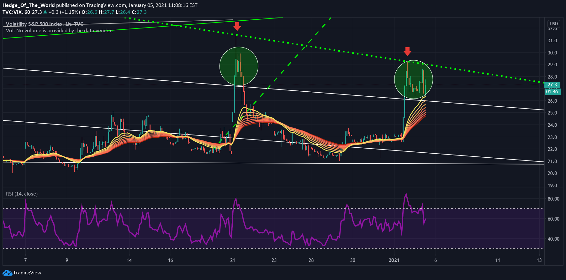Click the 26.0 price axis label
The height and width of the screenshot is (280, 566).
553,101
